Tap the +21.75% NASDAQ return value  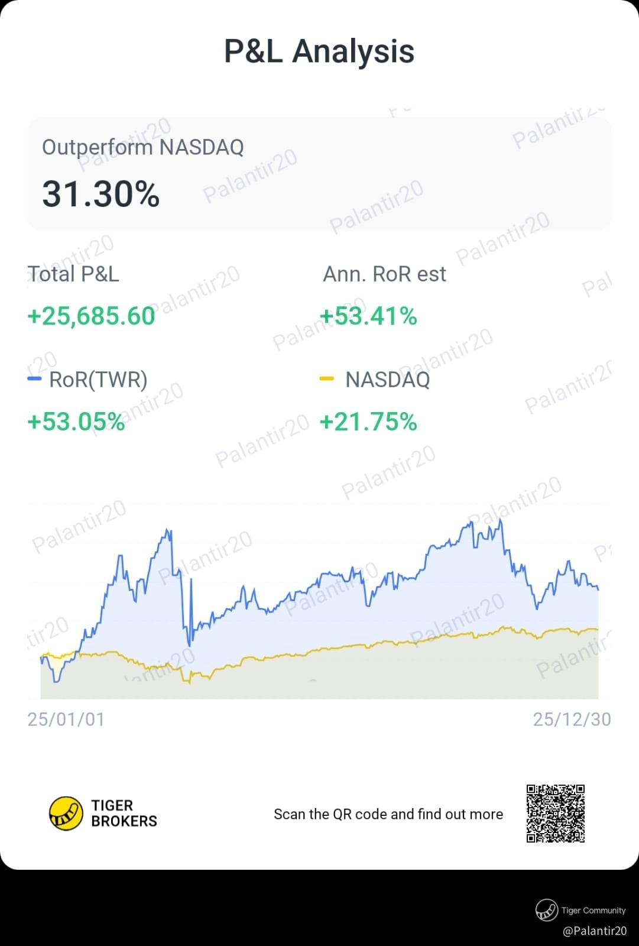tap(368, 422)
